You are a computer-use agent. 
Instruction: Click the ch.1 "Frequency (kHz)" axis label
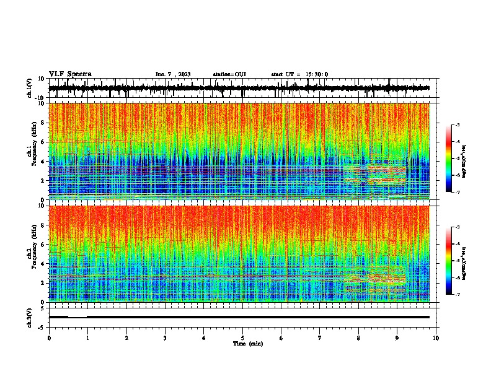pos(35,144)
